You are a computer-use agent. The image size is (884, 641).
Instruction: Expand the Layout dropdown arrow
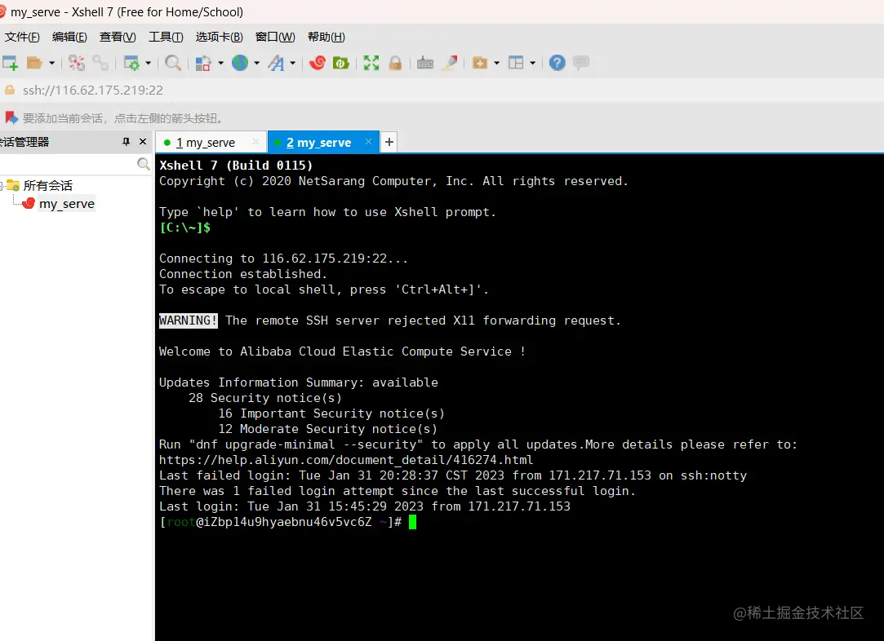[532, 63]
